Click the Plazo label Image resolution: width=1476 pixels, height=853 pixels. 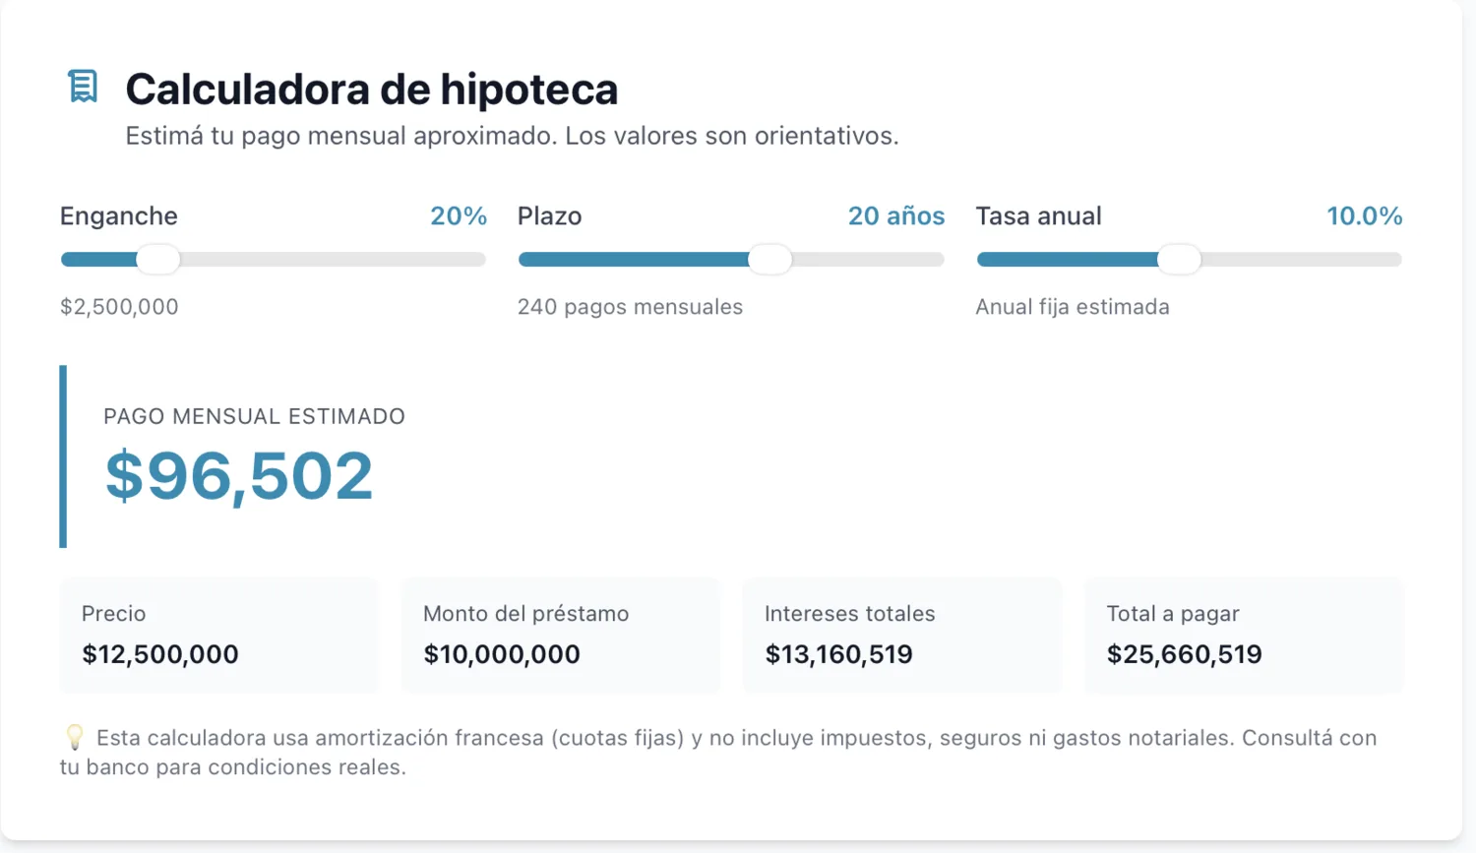[550, 216]
